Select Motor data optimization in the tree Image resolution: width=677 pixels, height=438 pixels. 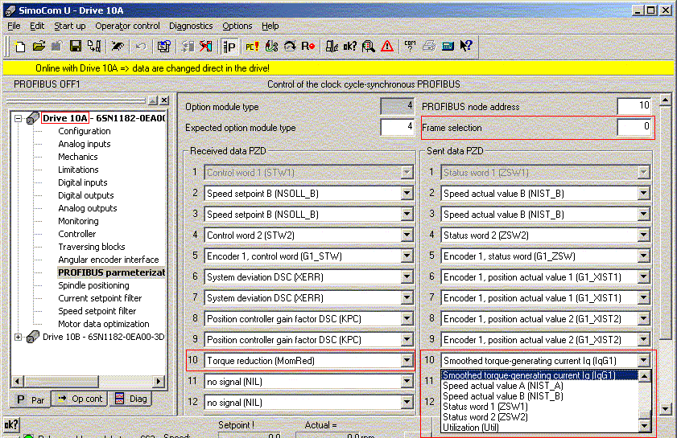coord(104,324)
